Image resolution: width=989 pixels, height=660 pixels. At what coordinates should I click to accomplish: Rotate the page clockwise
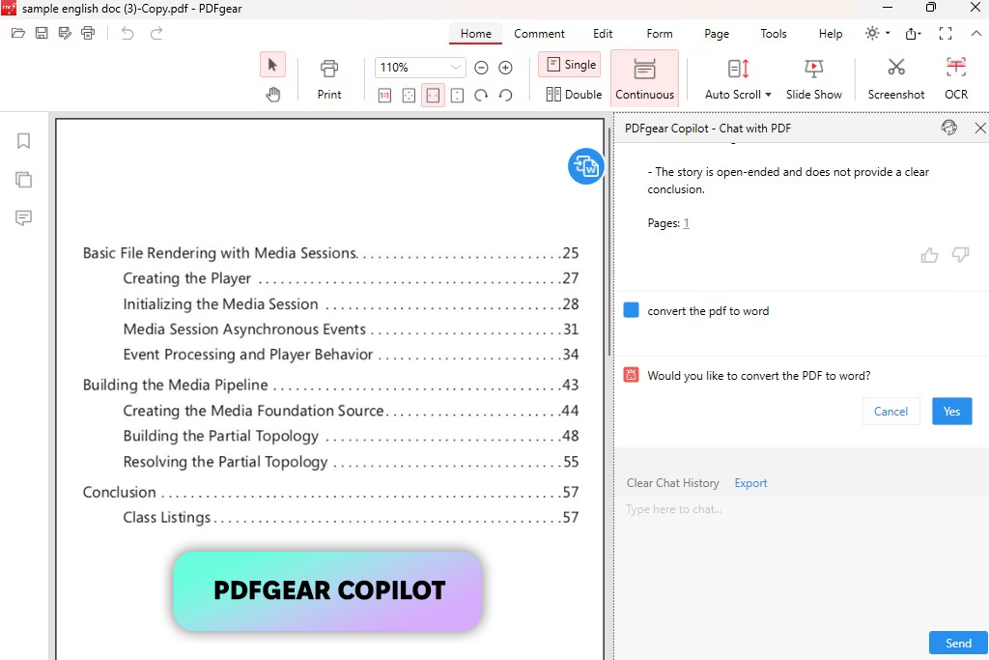[x=481, y=96]
